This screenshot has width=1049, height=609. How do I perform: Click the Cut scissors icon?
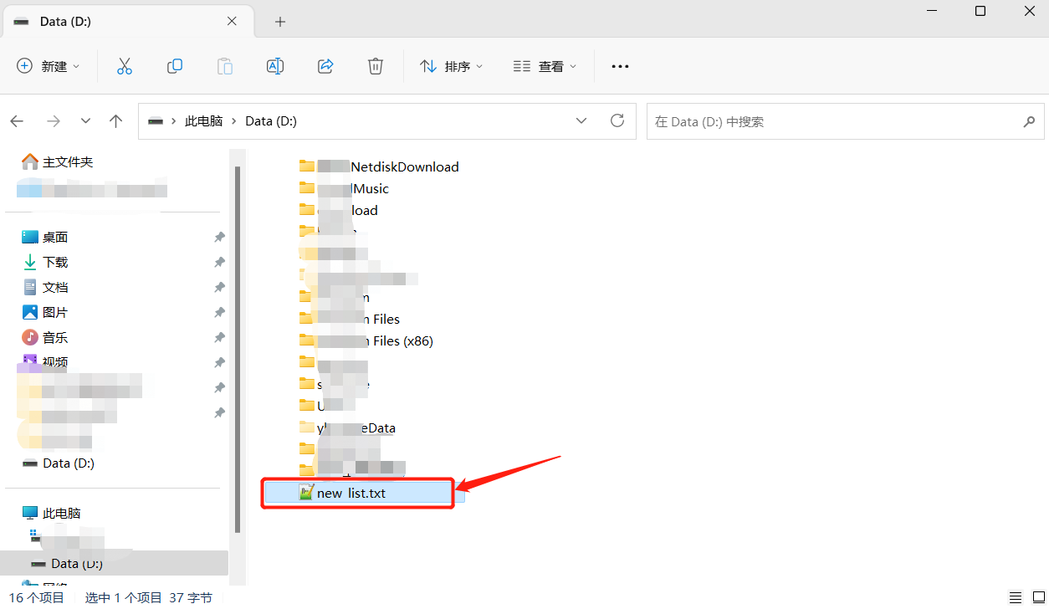(124, 66)
